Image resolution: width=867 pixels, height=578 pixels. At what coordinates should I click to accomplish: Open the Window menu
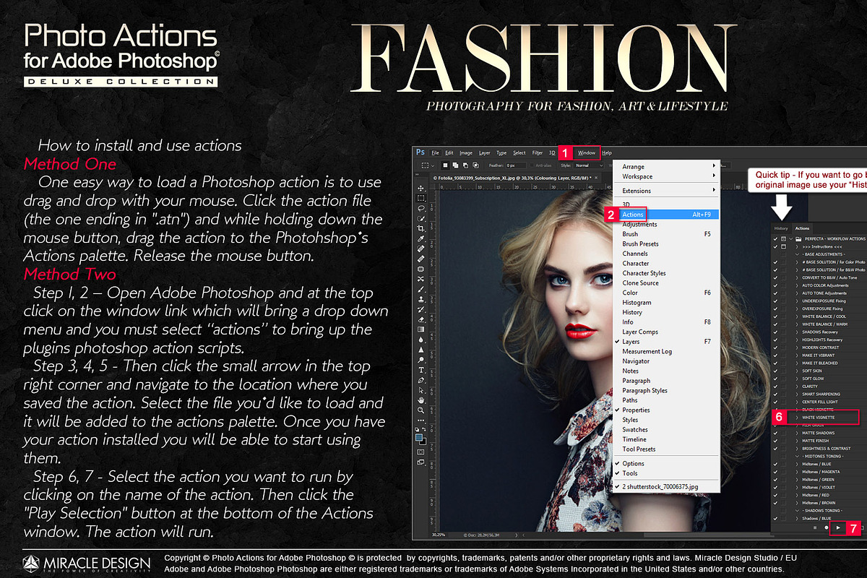pyautogui.click(x=587, y=152)
